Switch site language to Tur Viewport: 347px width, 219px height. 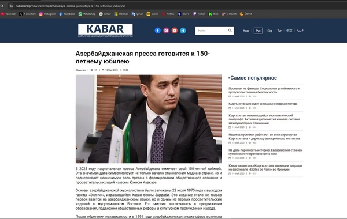click(279, 31)
